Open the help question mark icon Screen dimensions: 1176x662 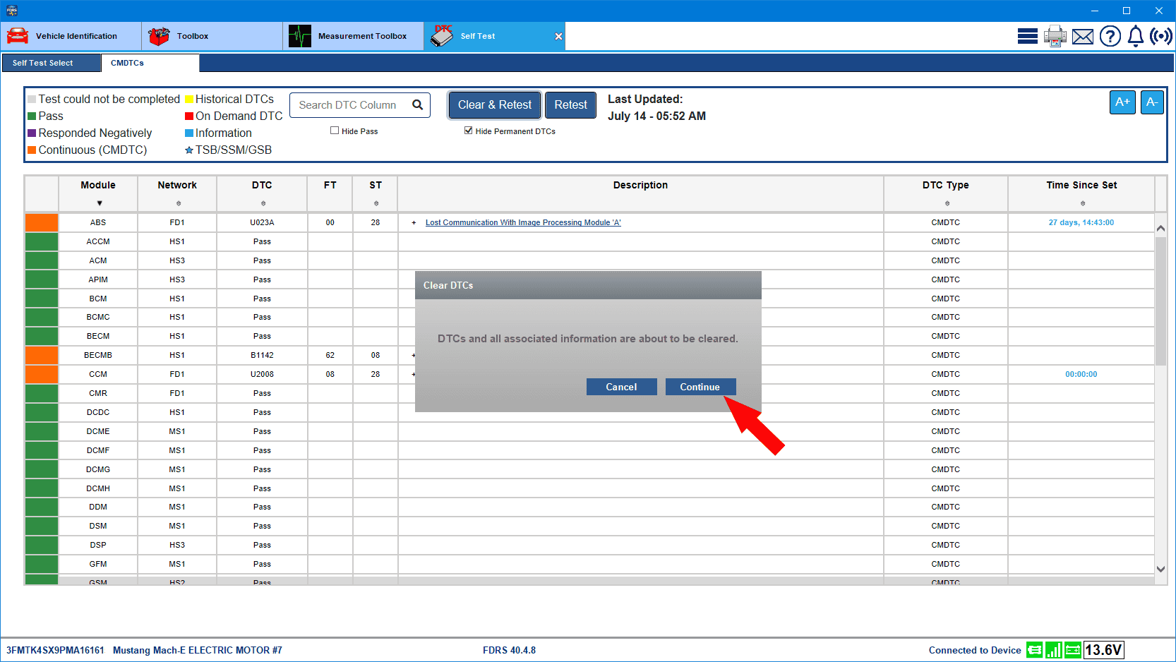[1110, 36]
